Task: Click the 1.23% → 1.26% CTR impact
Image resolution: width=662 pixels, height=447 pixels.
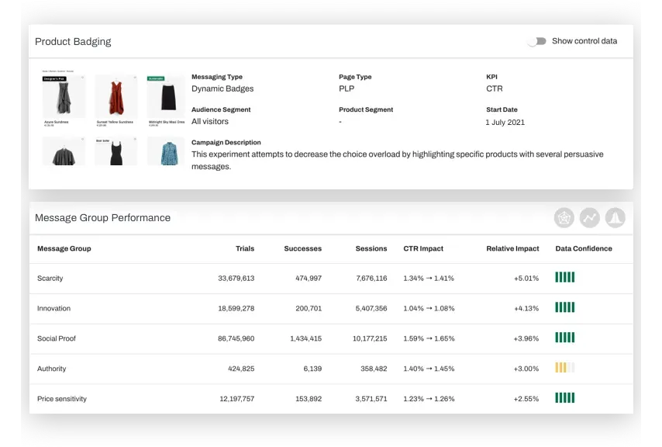Action: [x=429, y=399]
